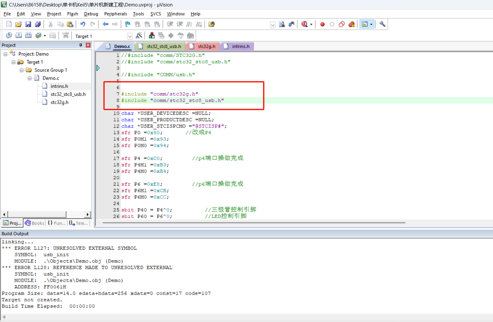Open Manage Project Items colored blocks icon

[152, 35]
